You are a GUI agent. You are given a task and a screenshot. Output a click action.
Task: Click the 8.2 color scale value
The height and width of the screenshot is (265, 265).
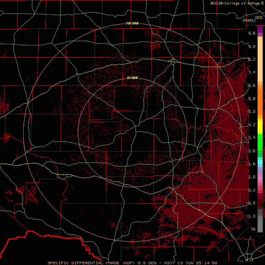(252, 59)
